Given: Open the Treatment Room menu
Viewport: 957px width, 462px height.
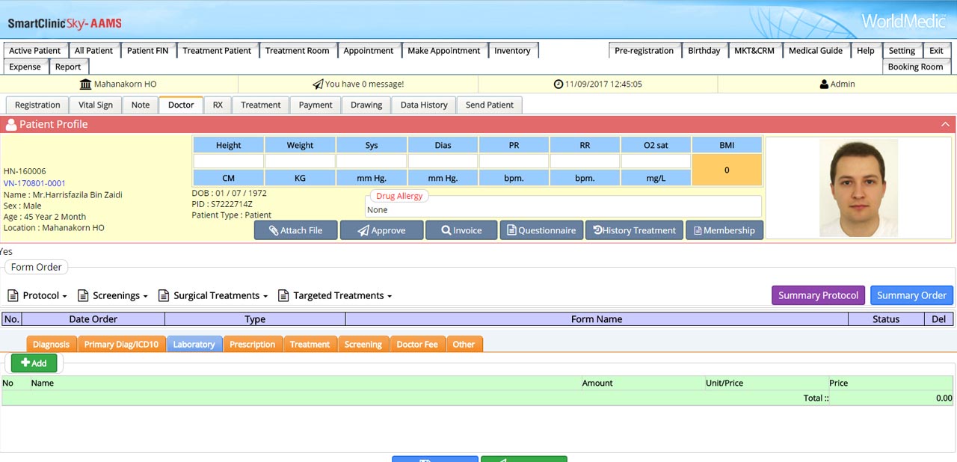Looking at the screenshot, I should click(x=297, y=51).
